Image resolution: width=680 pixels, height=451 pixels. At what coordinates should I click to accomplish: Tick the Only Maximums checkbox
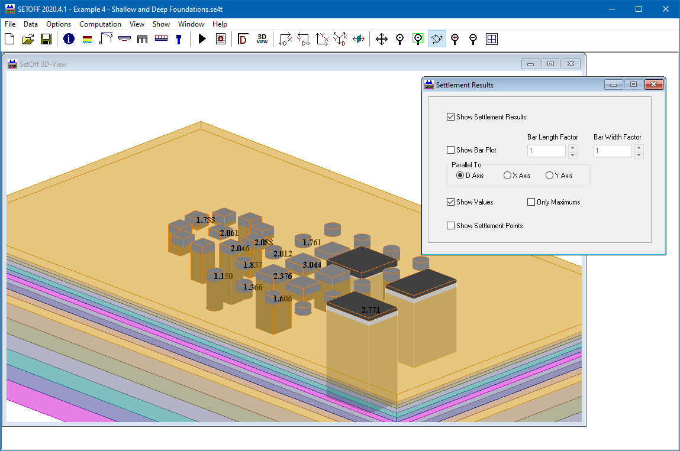(531, 202)
